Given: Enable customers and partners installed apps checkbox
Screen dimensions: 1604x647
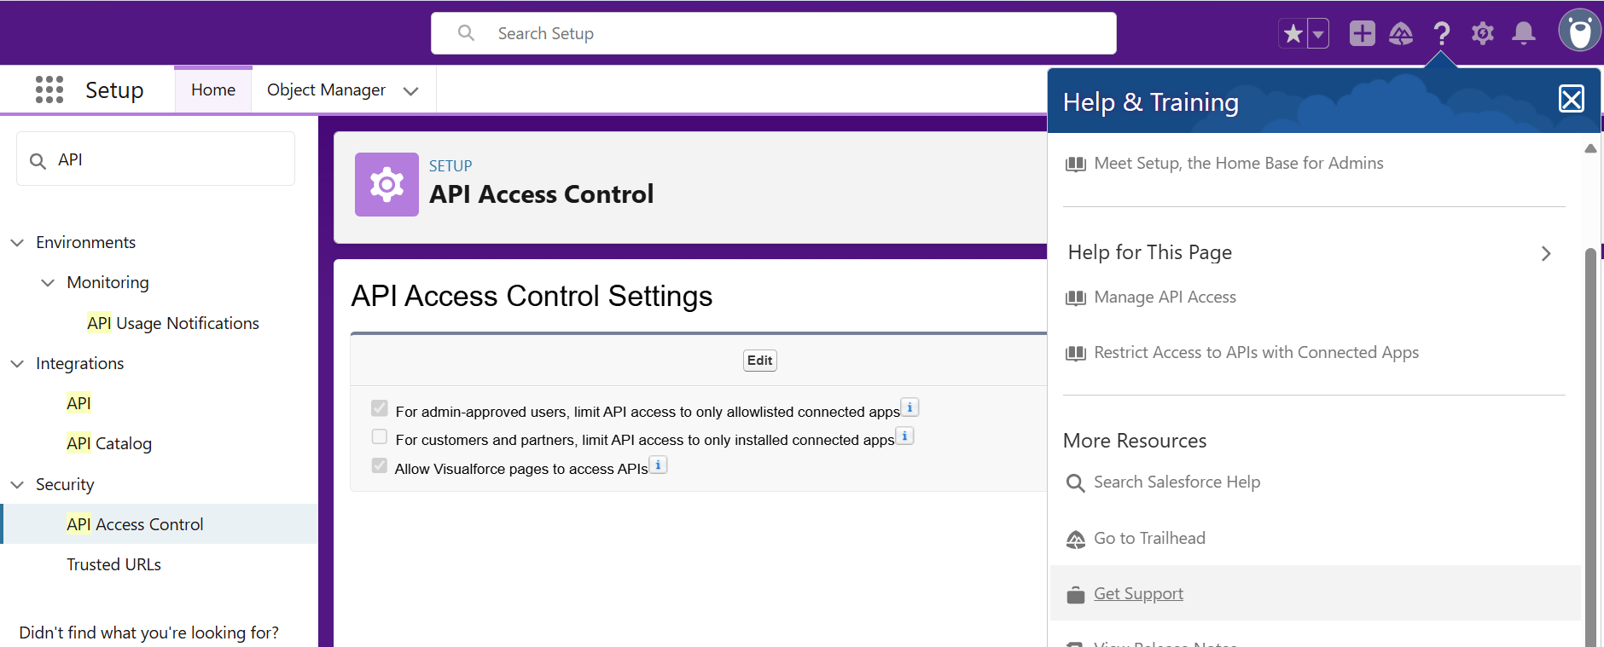Looking at the screenshot, I should (x=380, y=437).
